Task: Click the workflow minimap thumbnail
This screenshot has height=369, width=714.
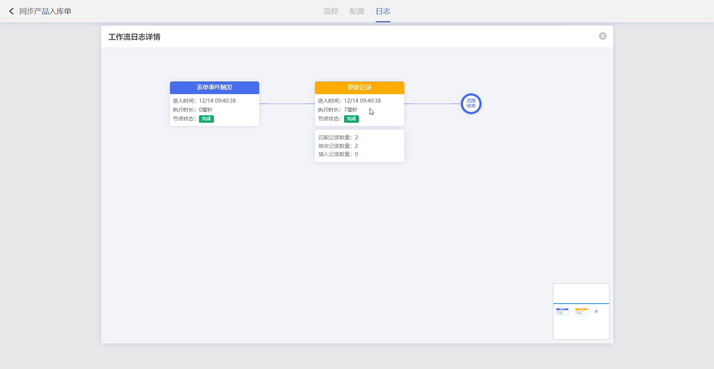Action: pyautogui.click(x=581, y=311)
